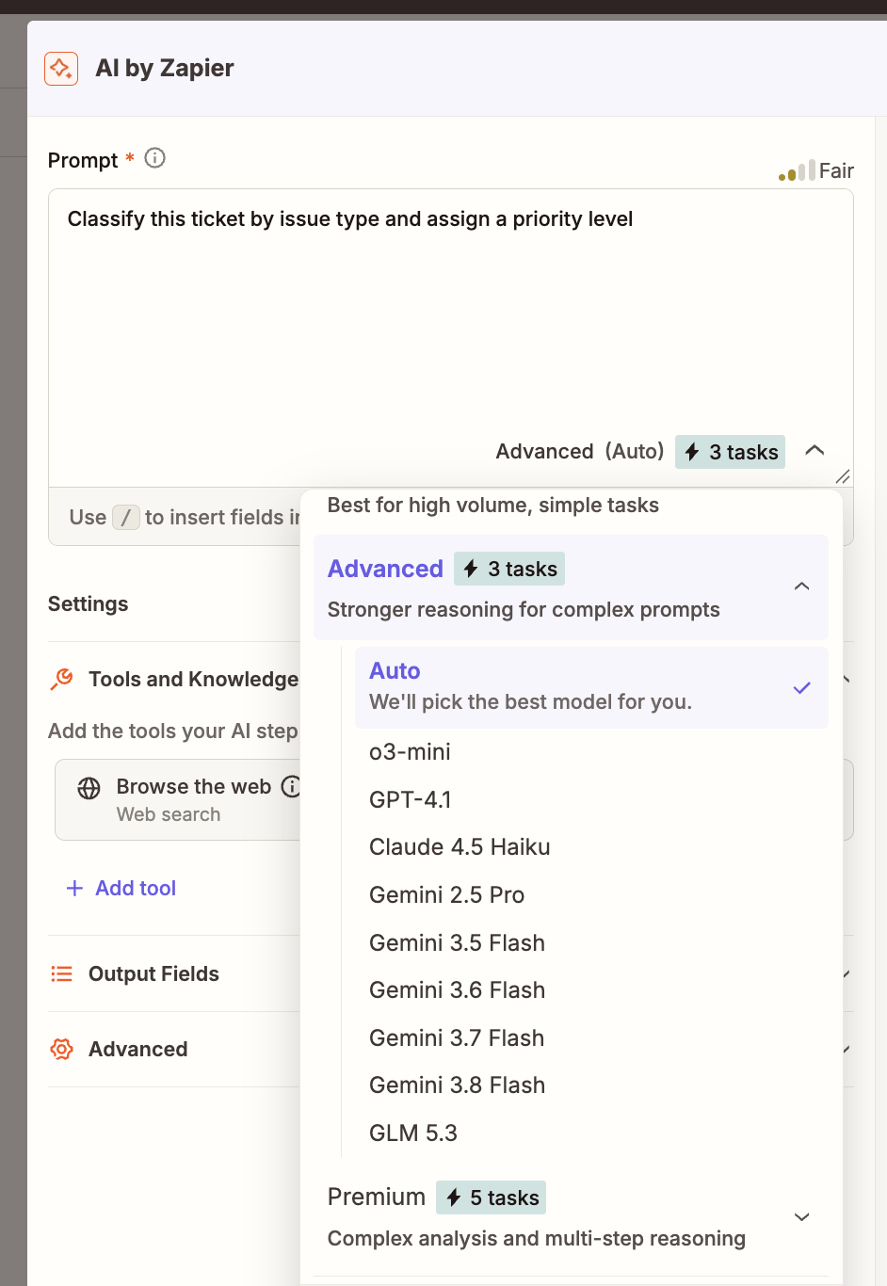The image size is (887, 1286).
Task: Click the Tools and Knowledge wrench icon
Action: [x=62, y=679]
